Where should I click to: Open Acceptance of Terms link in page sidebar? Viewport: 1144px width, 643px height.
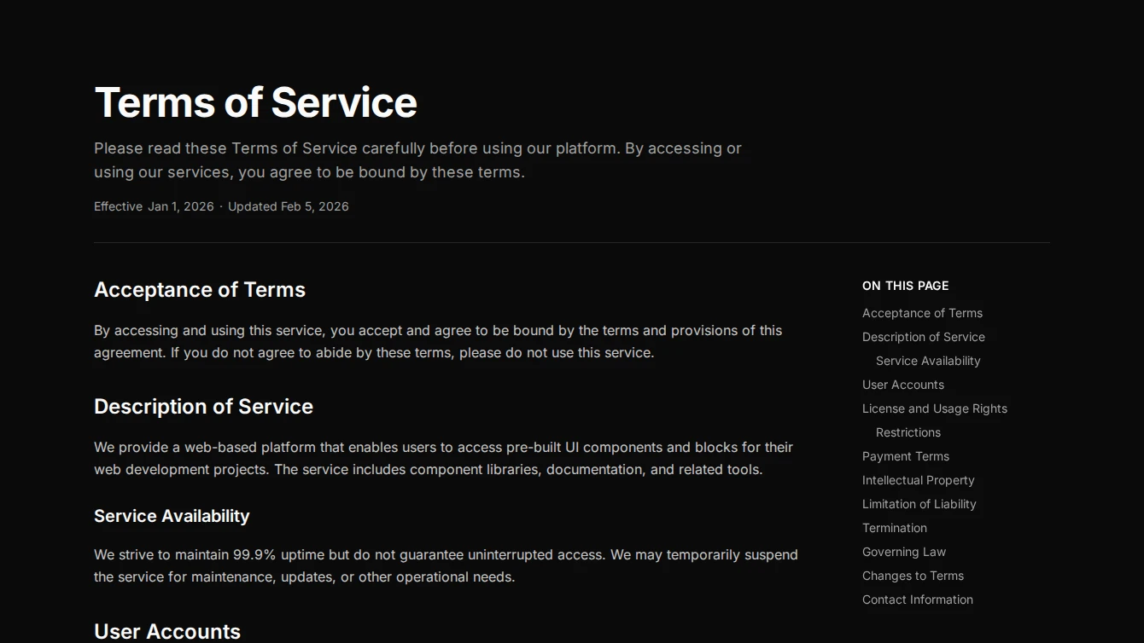pyautogui.click(x=922, y=313)
